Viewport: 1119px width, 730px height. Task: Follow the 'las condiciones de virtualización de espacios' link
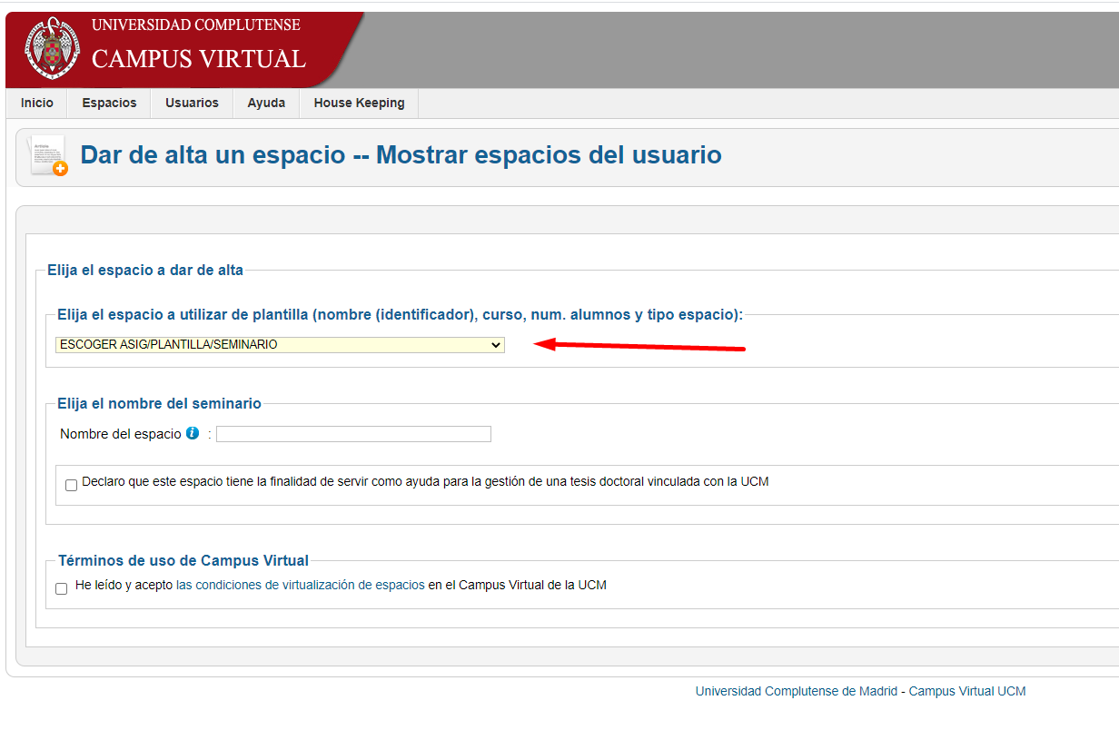[301, 586]
